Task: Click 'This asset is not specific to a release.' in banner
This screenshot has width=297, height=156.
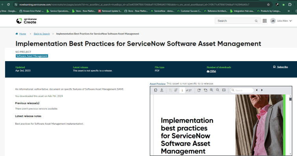Action: [x=92, y=71]
